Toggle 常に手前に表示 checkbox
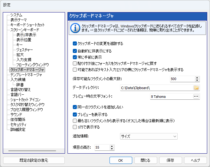The height and width of the screenshot is (167, 210). [75, 57]
